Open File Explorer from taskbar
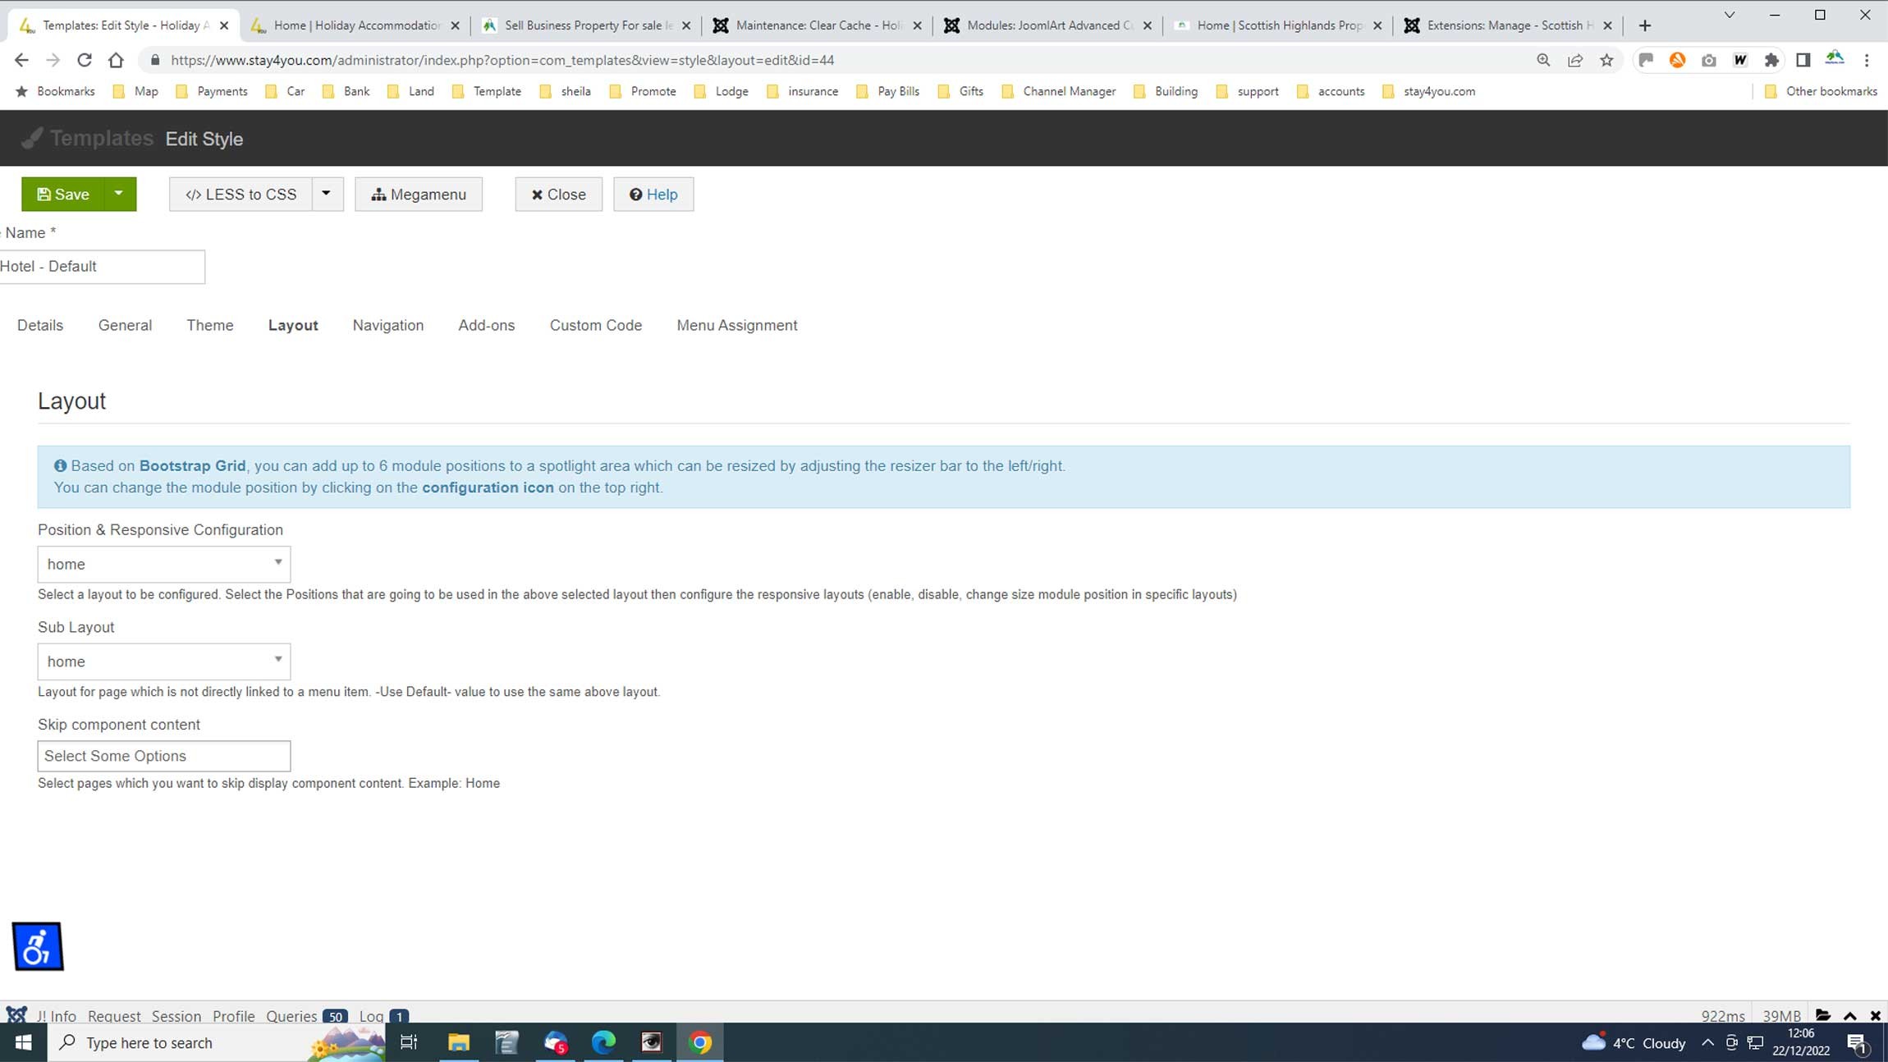Viewport: 1888px width, 1062px height. (x=458, y=1042)
